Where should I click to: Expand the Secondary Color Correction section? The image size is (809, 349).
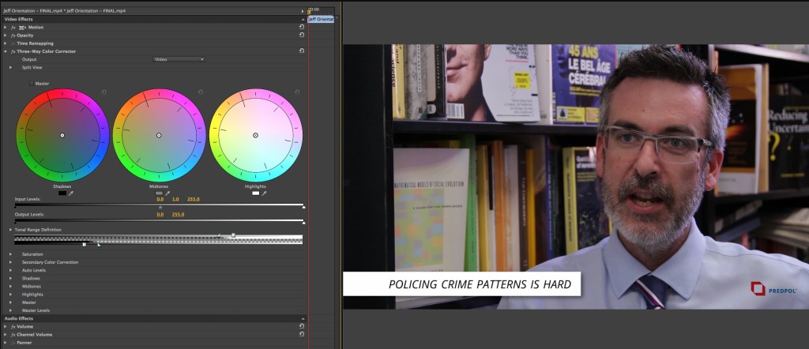[11, 262]
